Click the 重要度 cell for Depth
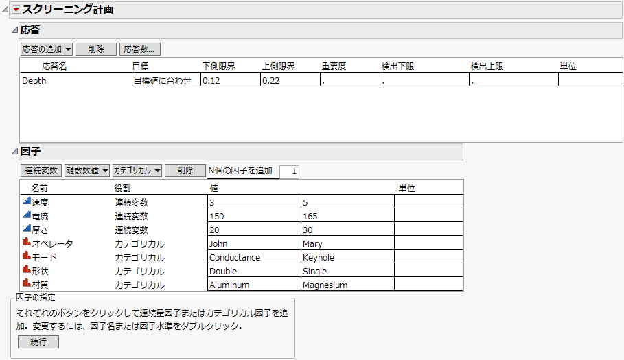This screenshot has height=360, width=624. click(x=350, y=80)
